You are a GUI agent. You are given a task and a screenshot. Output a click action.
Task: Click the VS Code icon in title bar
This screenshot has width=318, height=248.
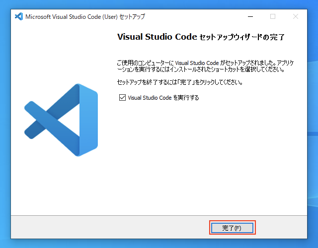click(x=19, y=16)
